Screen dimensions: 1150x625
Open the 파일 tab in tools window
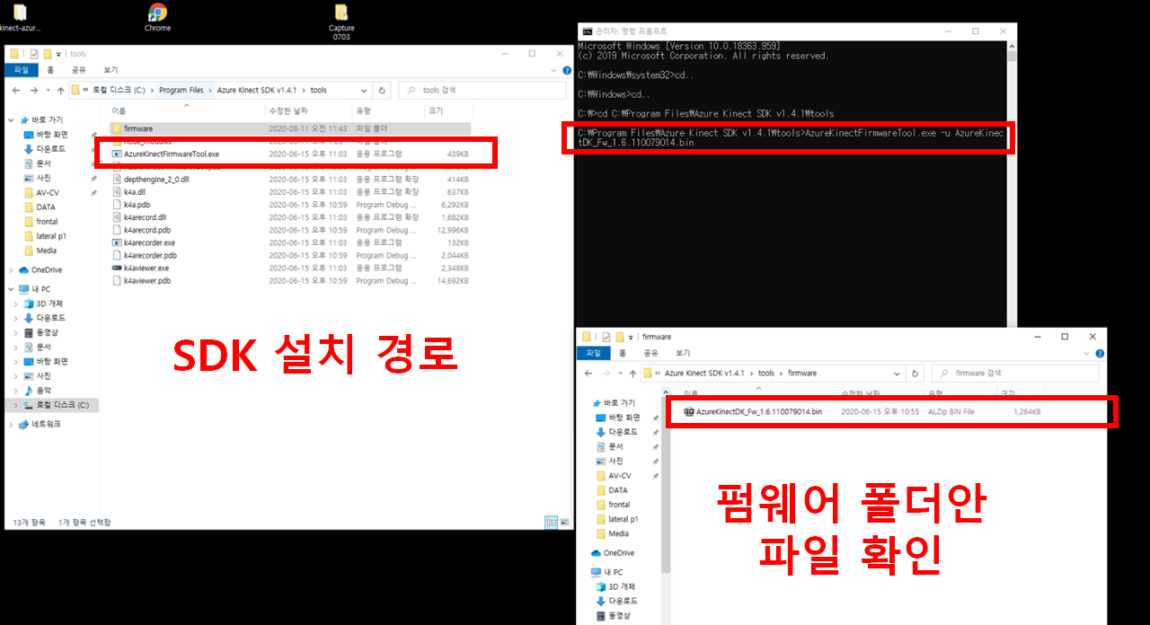21,69
